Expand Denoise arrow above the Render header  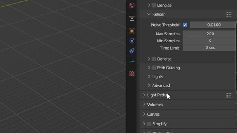(149, 5)
